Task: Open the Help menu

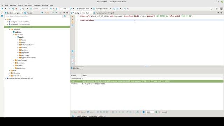Action: 51,5
